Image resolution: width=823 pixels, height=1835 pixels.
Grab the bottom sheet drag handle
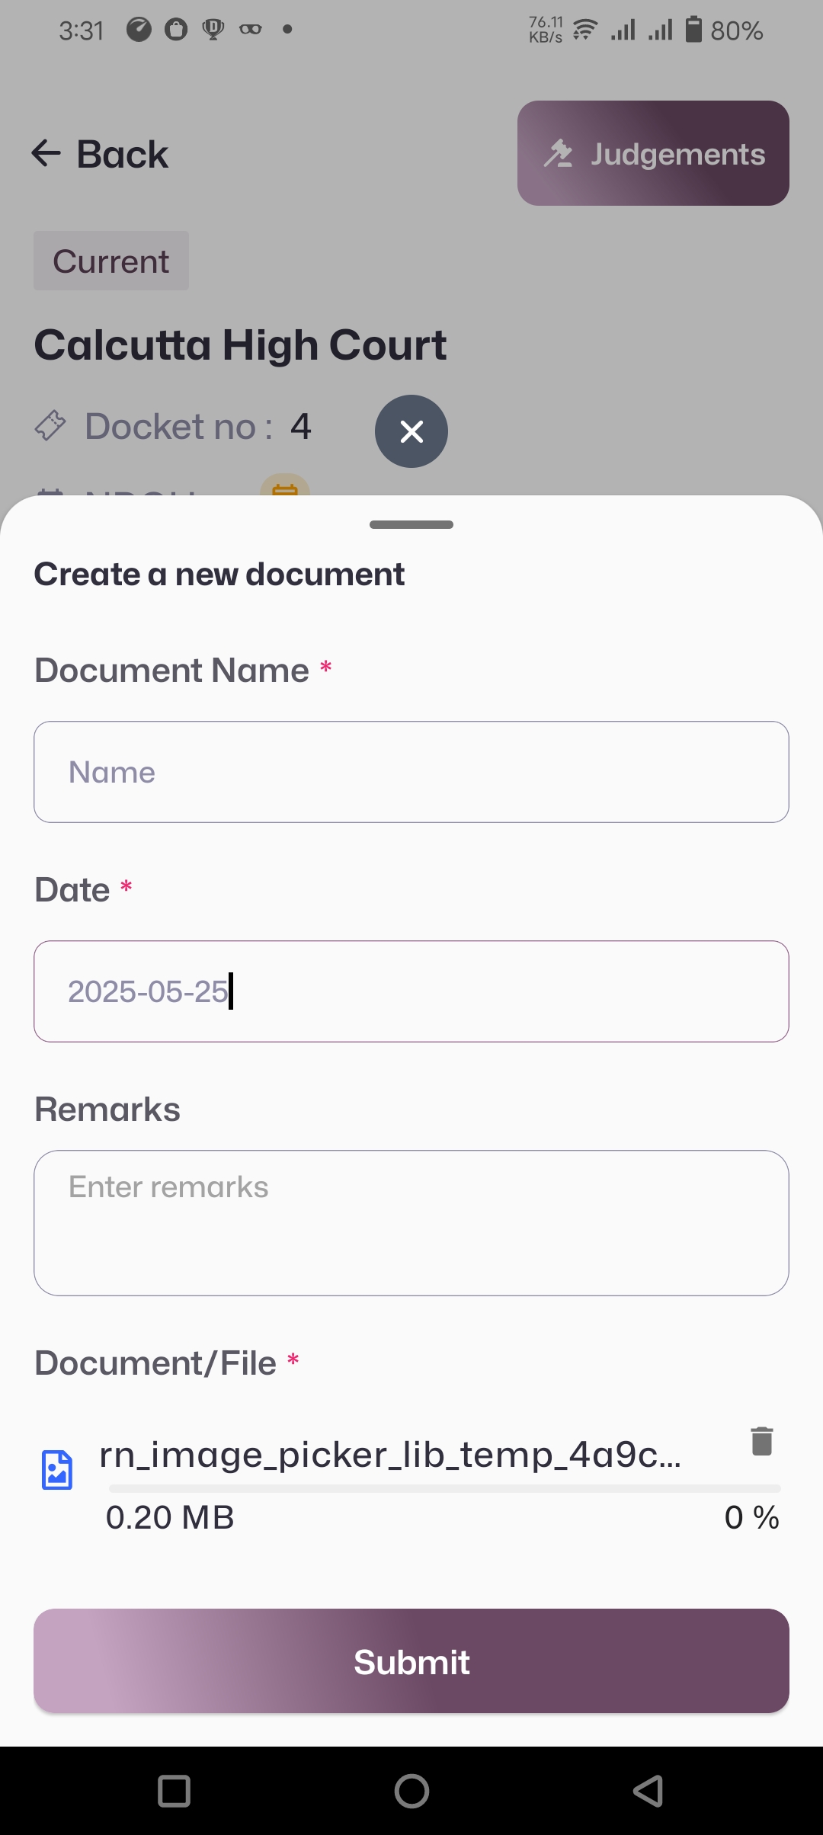pos(411,525)
